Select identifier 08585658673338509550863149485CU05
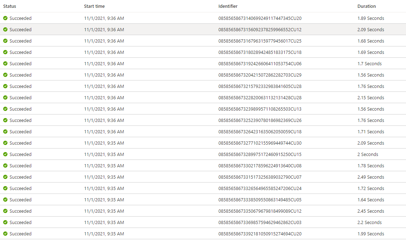406x246 pixels. [260, 200]
